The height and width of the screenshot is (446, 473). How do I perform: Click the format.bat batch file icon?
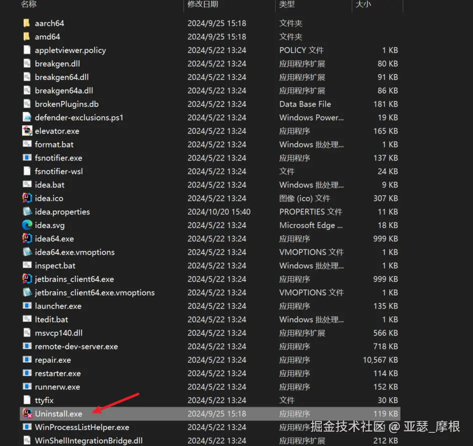coord(27,144)
